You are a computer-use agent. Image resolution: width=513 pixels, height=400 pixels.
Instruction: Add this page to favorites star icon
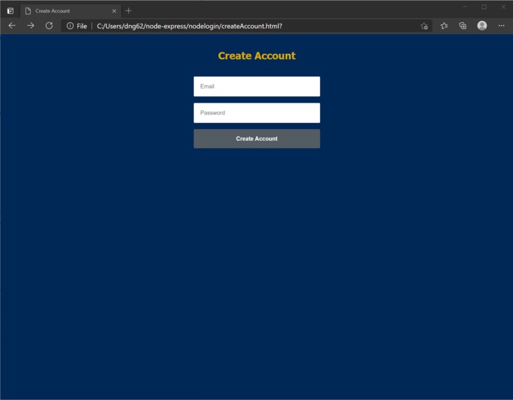(x=424, y=26)
